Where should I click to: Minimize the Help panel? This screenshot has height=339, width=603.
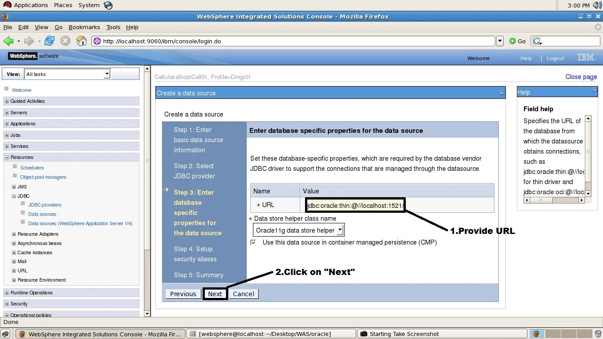click(595, 90)
